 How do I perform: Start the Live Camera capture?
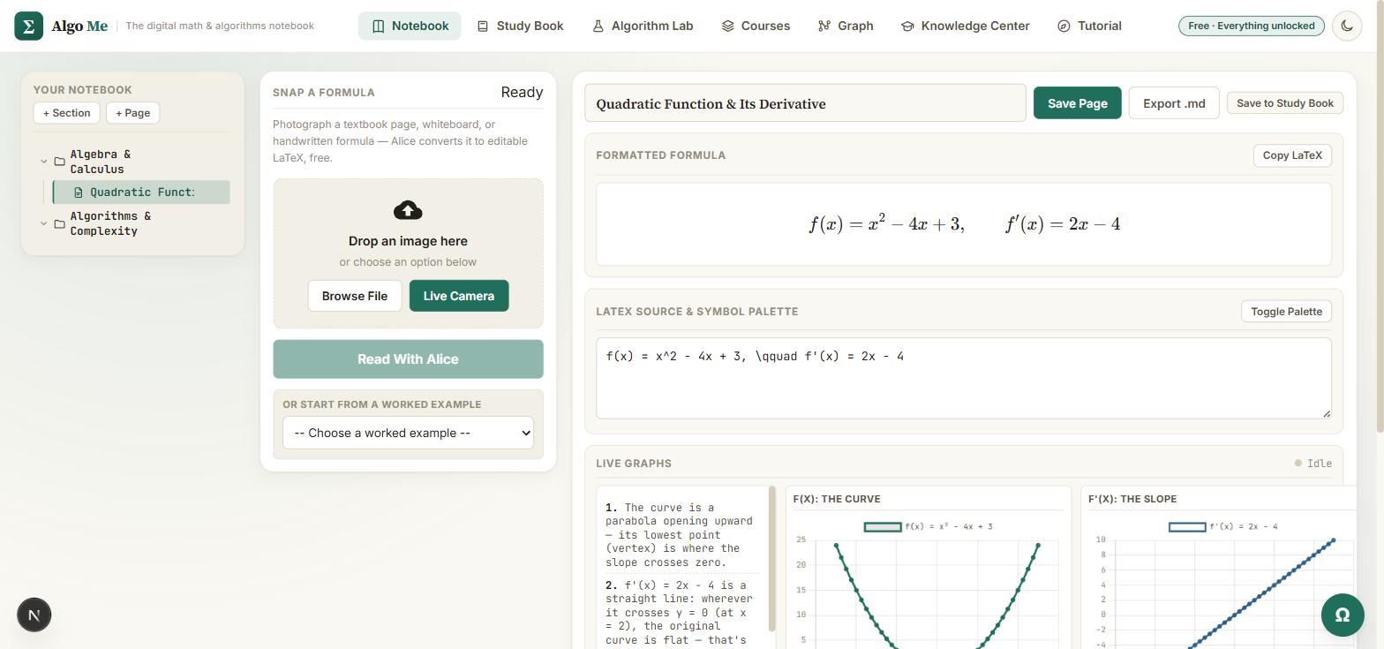(459, 296)
